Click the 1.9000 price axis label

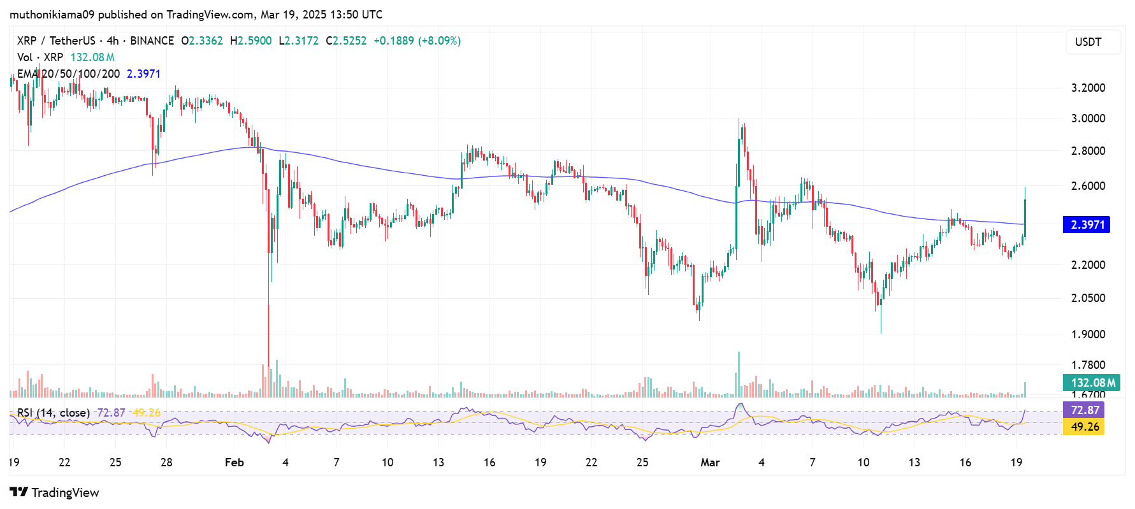[1088, 334]
